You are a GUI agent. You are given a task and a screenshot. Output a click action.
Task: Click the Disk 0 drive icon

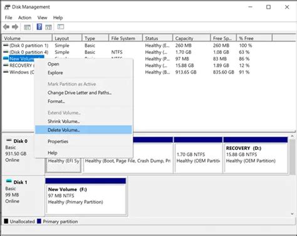pyautogui.click(x=9, y=140)
